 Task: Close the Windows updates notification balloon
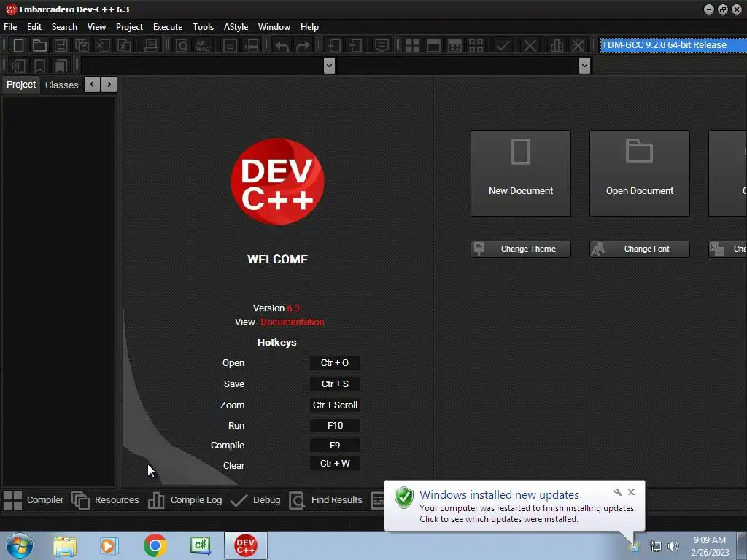631,492
